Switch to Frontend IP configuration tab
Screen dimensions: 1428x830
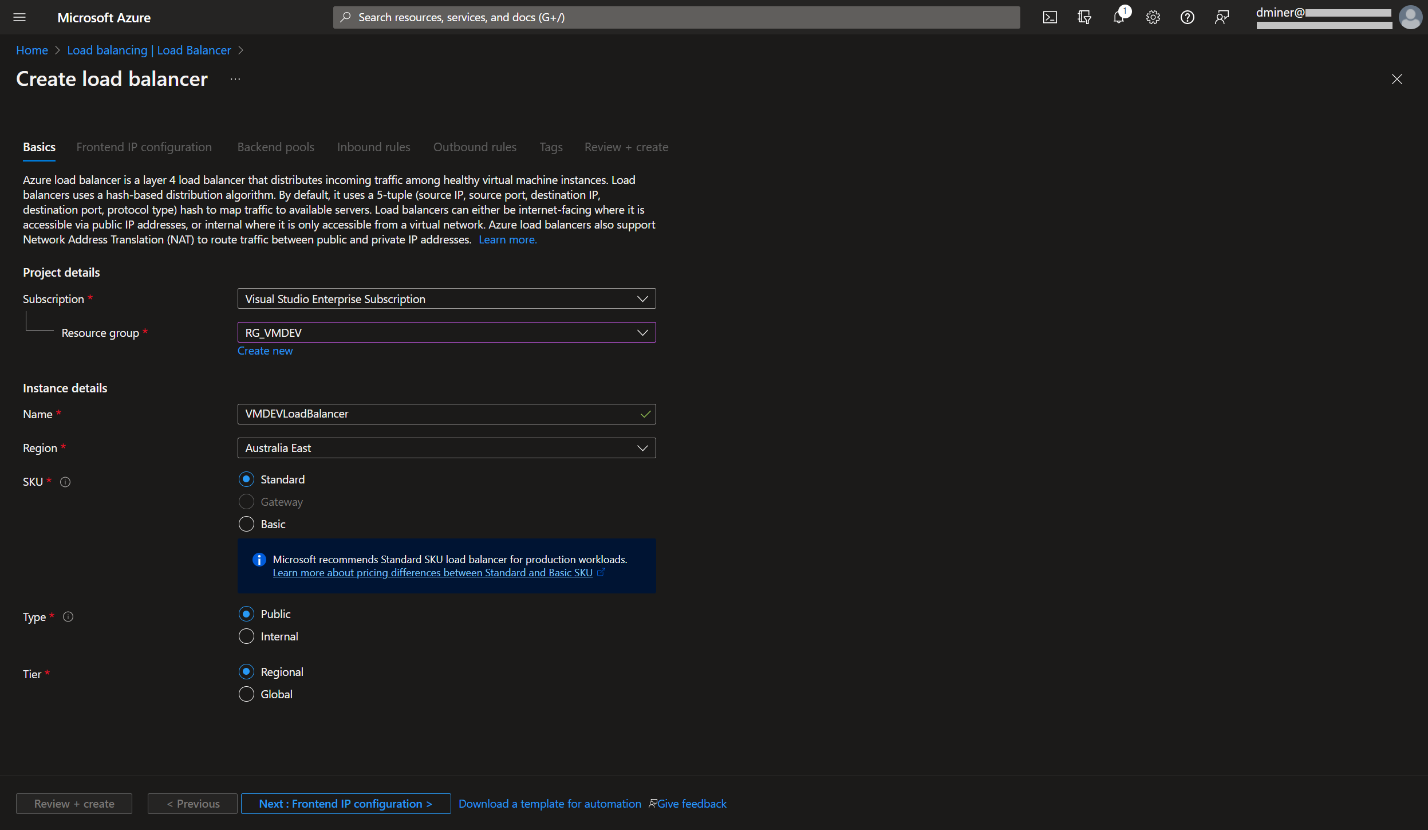tap(144, 147)
